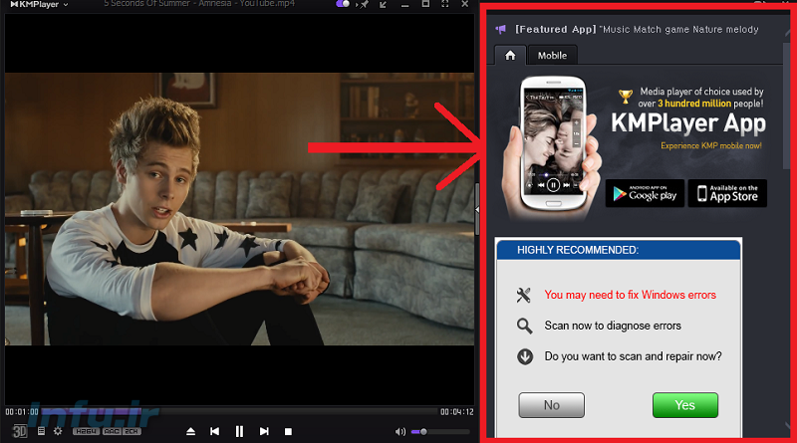Open the control box gear icon

click(57, 431)
